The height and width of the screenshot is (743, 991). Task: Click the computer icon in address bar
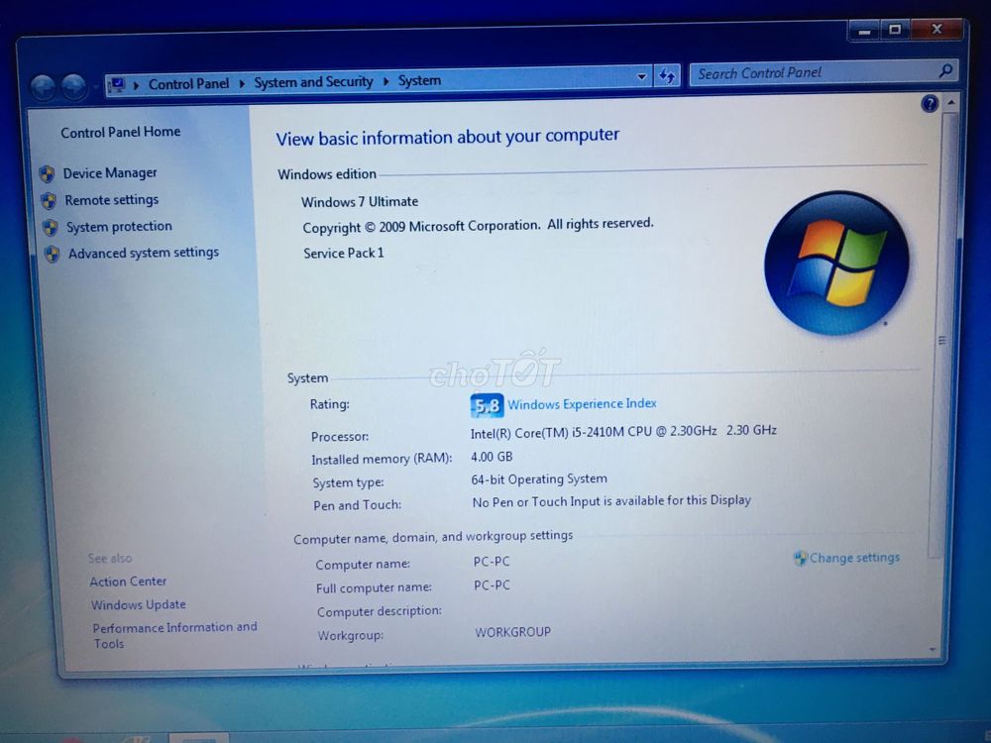[x=117, y=84]
